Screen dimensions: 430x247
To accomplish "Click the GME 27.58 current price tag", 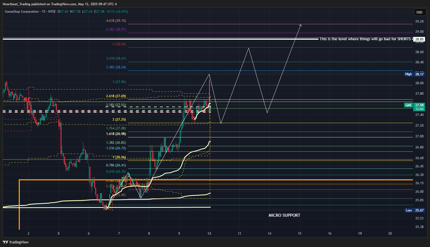I will pyautogui.click(x=415, y=107).
